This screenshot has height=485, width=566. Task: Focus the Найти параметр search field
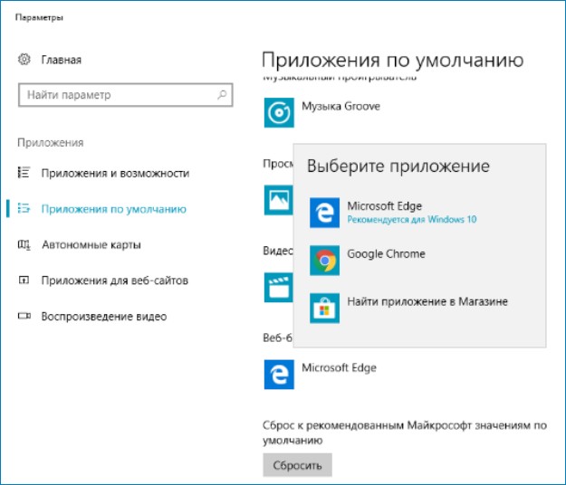(118, 94)
